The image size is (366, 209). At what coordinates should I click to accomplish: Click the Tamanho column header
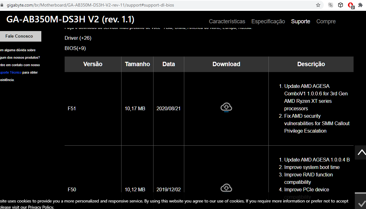pos(137,64)
